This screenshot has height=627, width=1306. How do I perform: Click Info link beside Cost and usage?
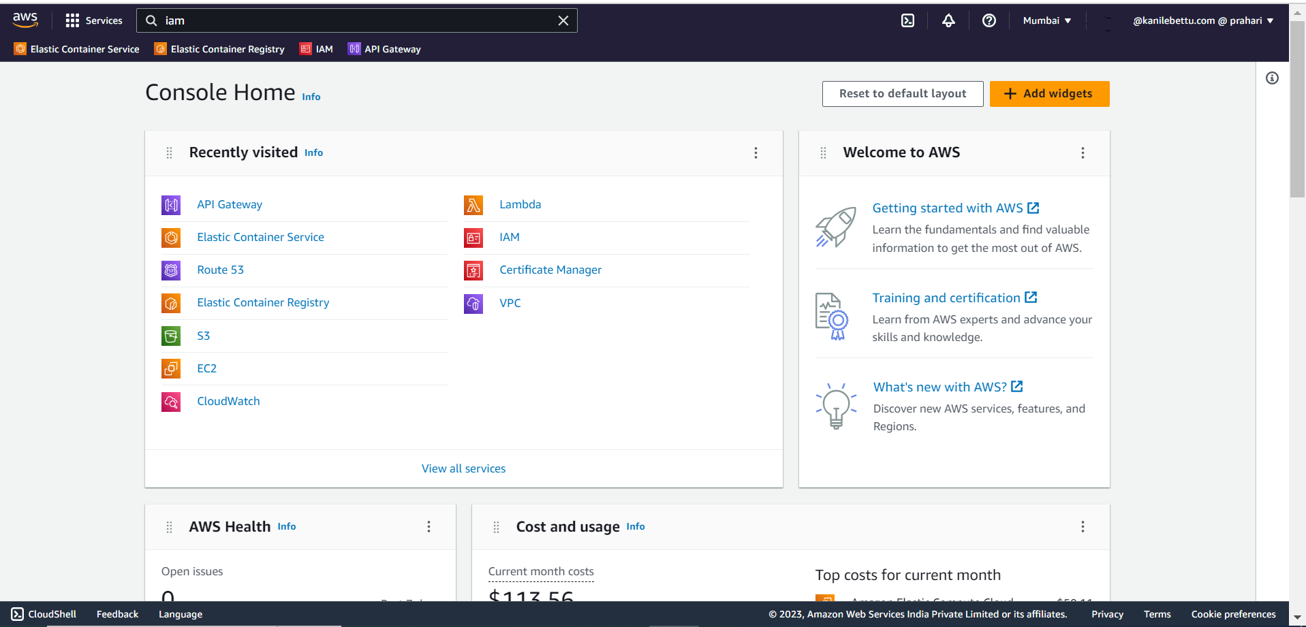(636, 526)
